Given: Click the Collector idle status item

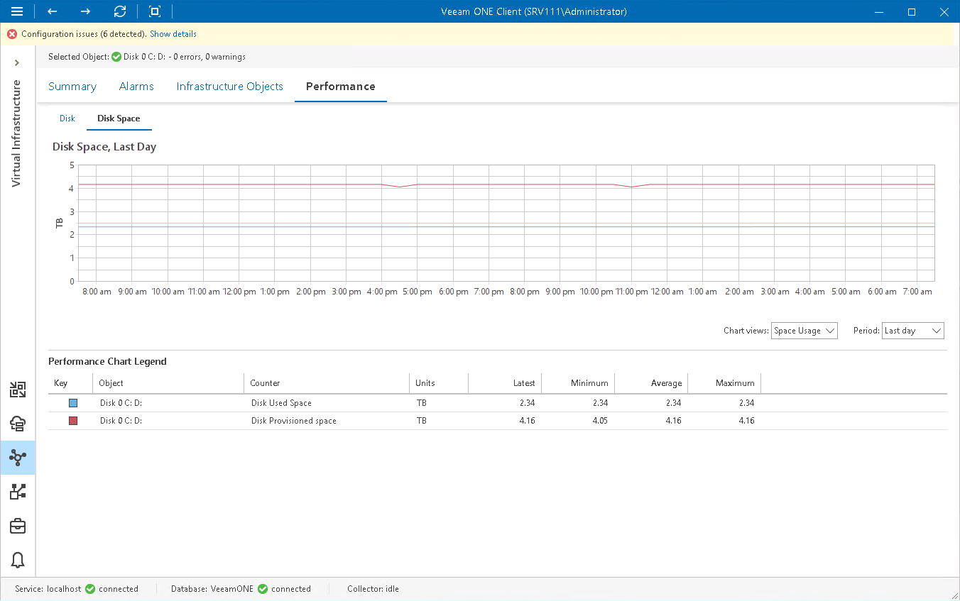Looking at the screenshot, I should click(373, 588).
